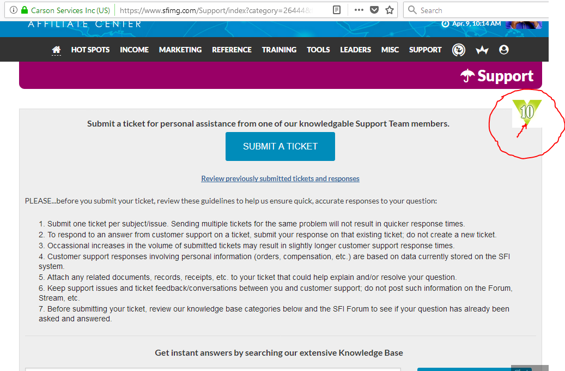This screenshot has width=565, height=371.
Task: Click Carson Services Inc (US) certificate label
Action: 70,10
